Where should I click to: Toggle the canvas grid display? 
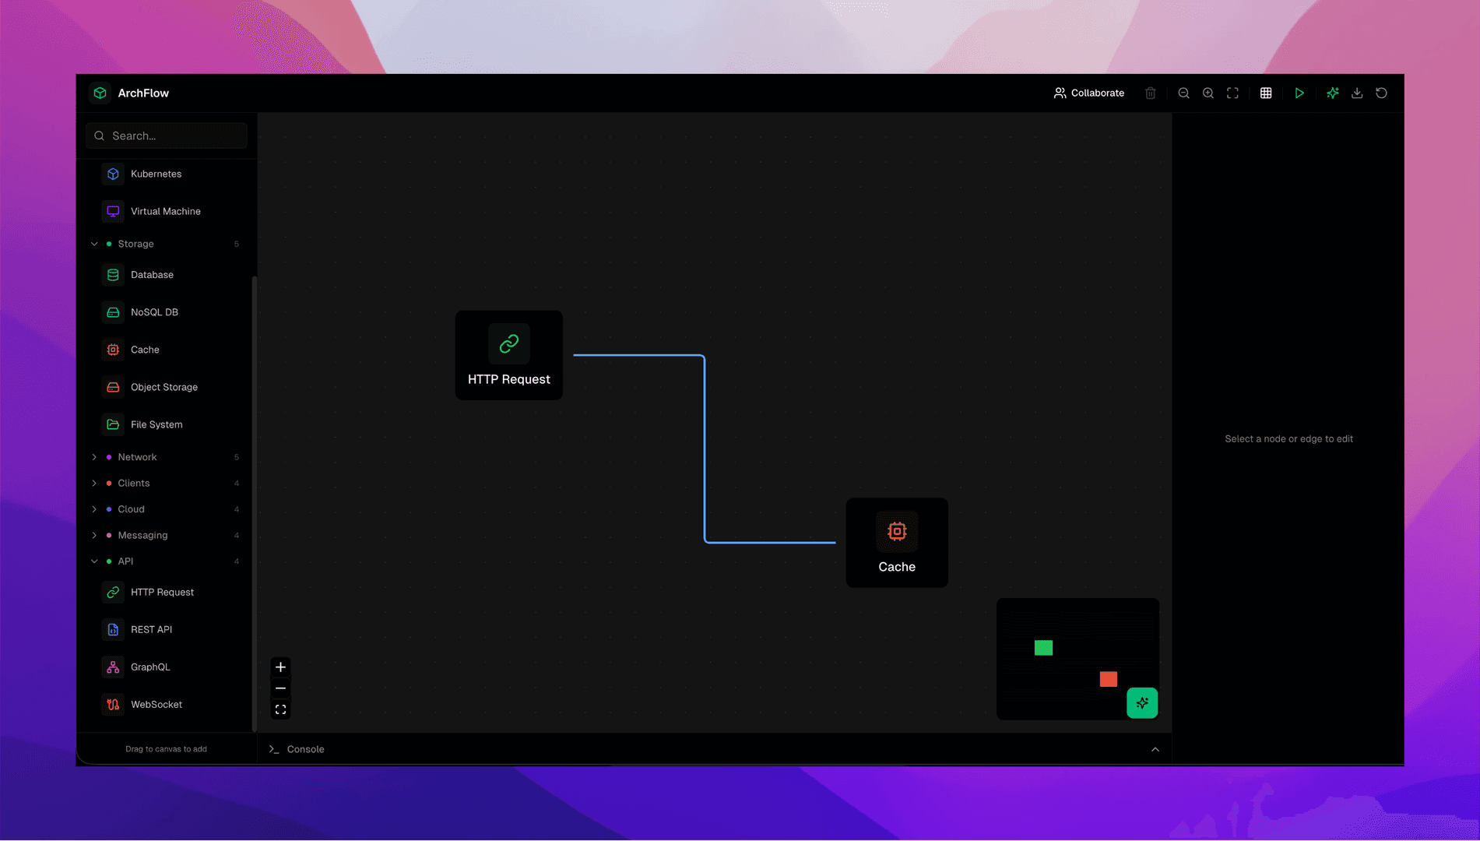coord(1266,93)
